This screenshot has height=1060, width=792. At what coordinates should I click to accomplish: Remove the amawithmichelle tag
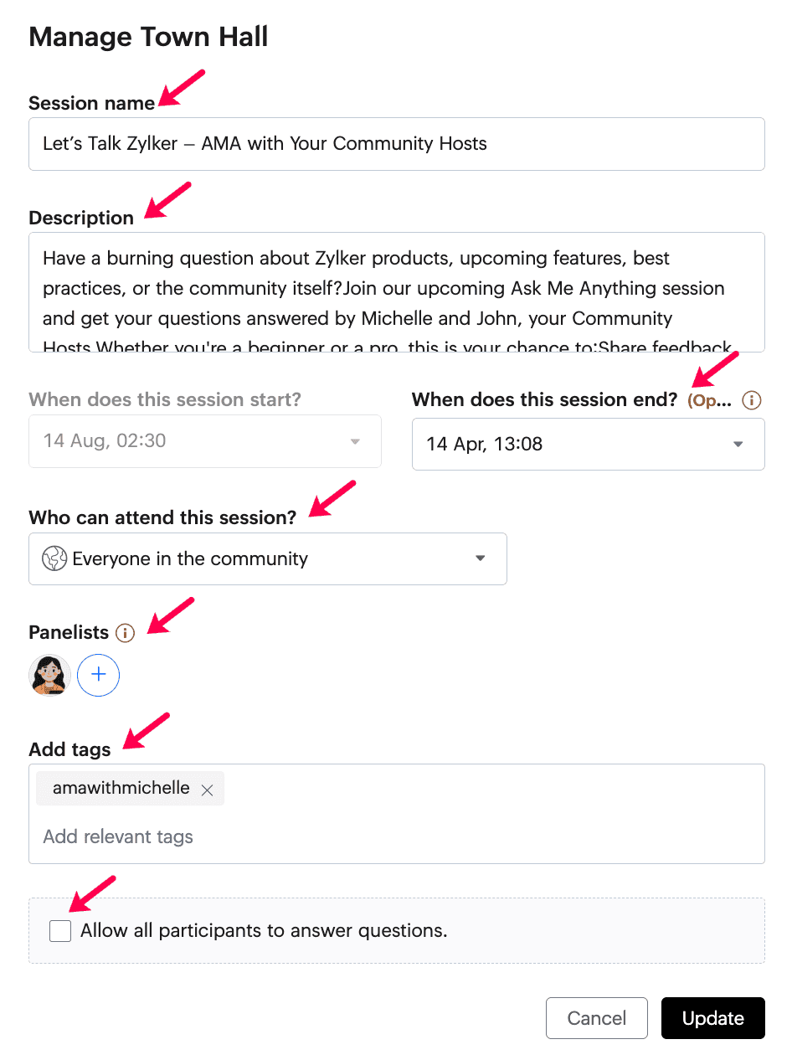pos(208,790)
